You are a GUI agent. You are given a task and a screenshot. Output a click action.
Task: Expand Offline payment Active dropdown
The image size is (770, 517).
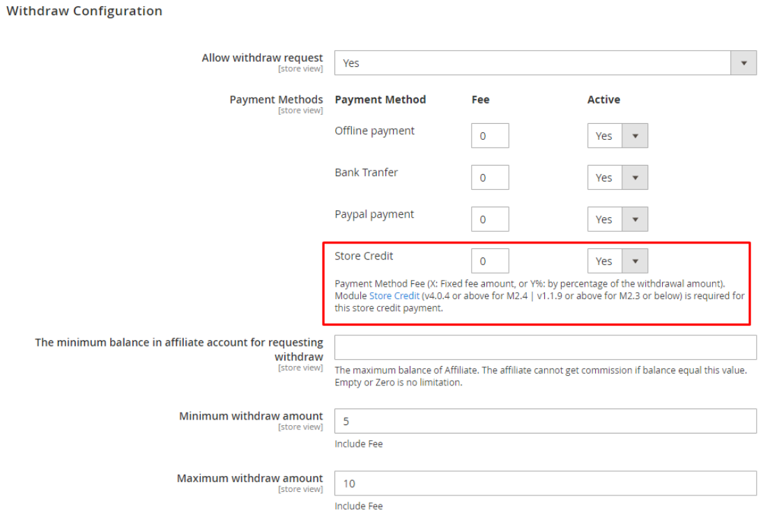pyautogui.click(x=617, y=136)
